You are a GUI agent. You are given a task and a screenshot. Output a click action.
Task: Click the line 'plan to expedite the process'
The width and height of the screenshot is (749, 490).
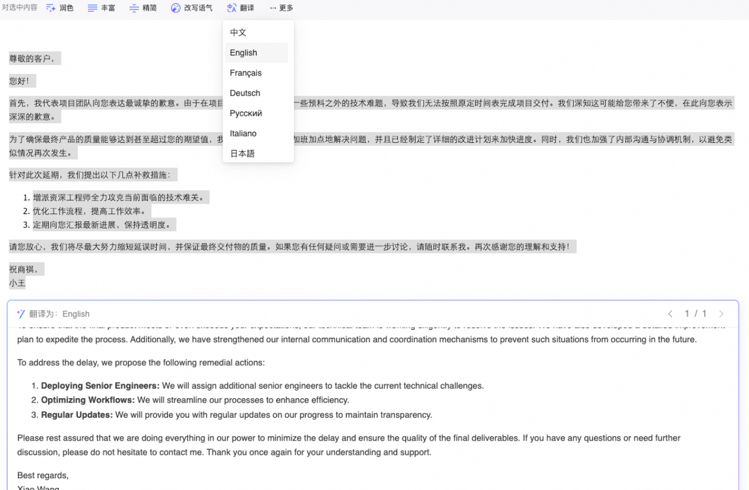[357, 339]
